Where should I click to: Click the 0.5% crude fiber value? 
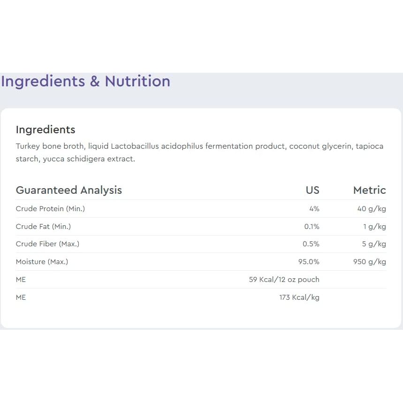coord(311,244)
